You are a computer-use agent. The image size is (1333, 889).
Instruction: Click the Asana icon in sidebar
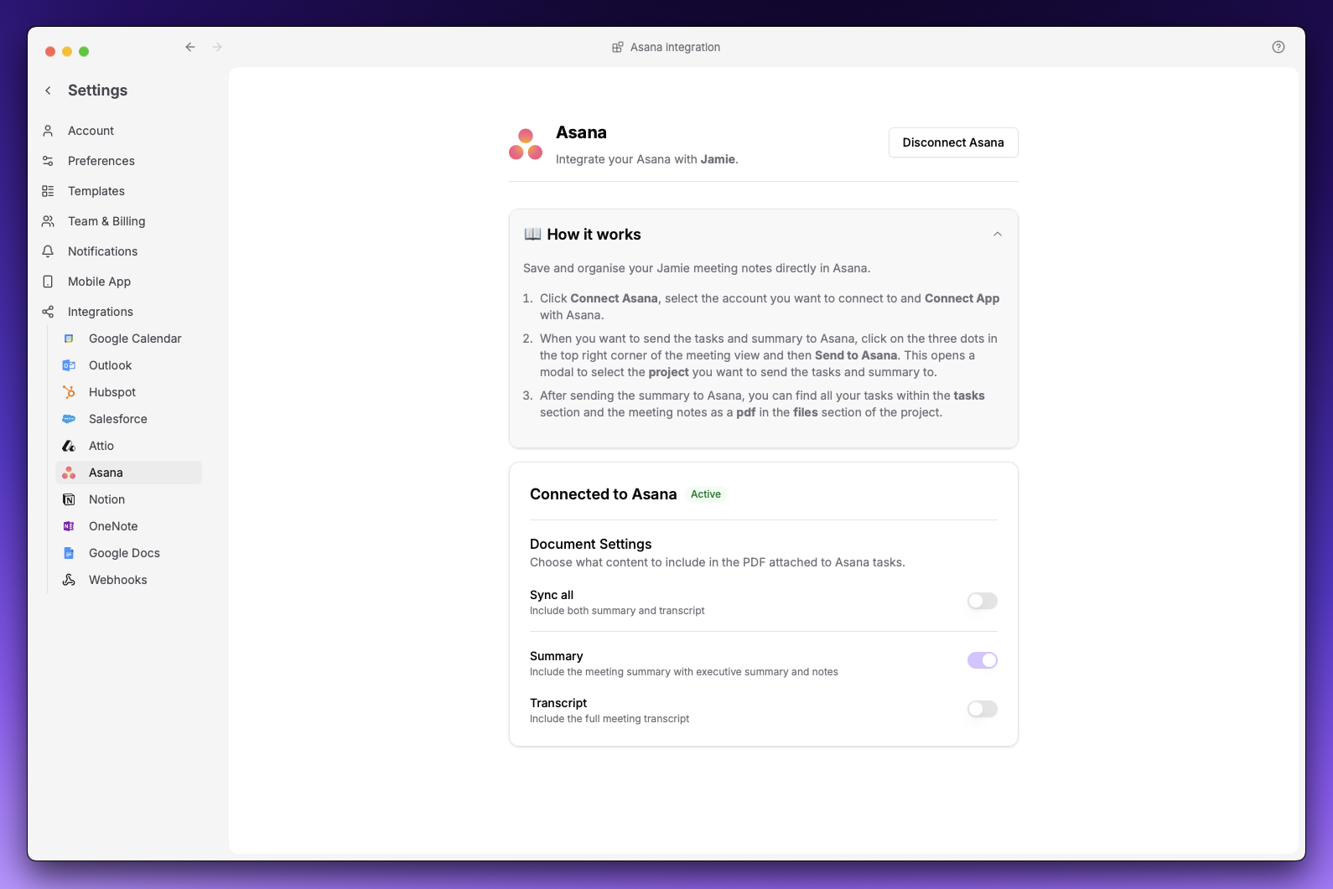click(x=69, y=473)
